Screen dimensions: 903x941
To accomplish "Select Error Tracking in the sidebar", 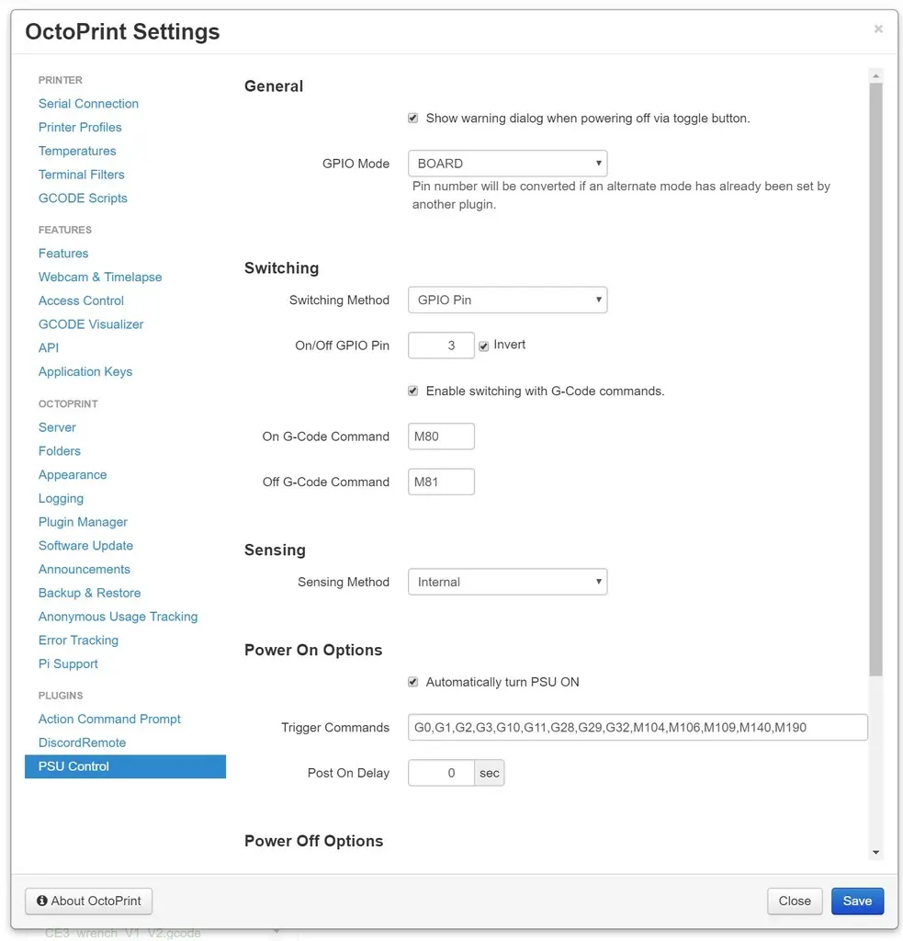I will click(79, 641).
